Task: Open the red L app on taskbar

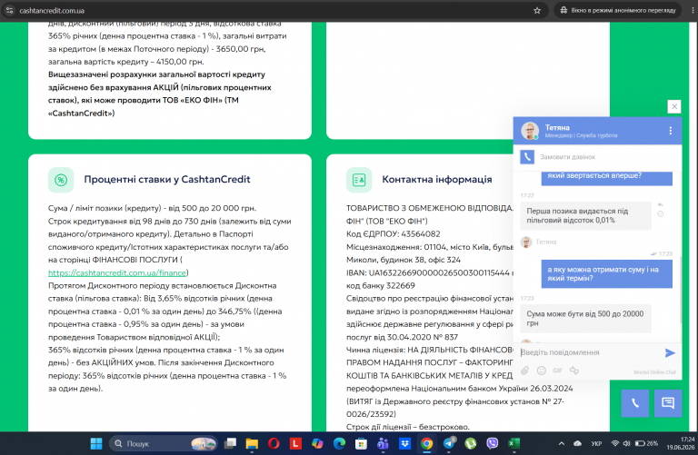Action: tap(295, 443)
